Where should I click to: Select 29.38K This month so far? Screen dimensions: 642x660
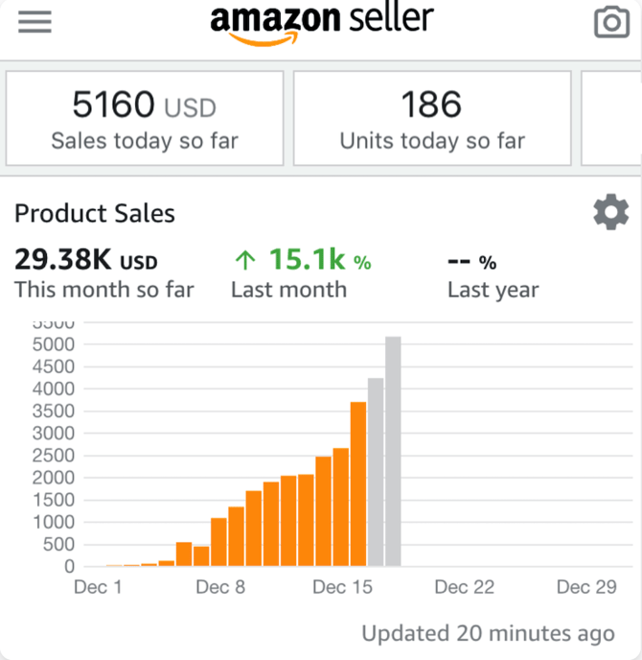point(103,273)
